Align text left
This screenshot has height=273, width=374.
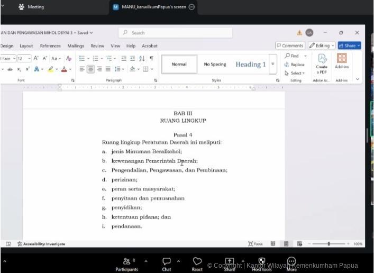coord(82,69)
